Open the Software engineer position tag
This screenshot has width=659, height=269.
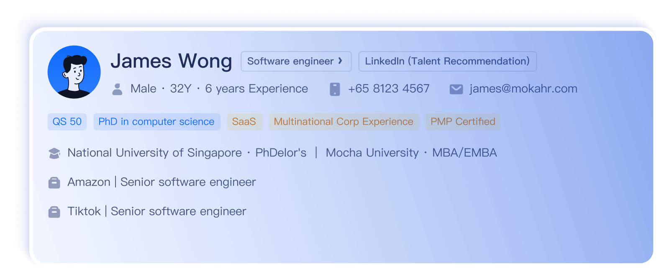290,61
